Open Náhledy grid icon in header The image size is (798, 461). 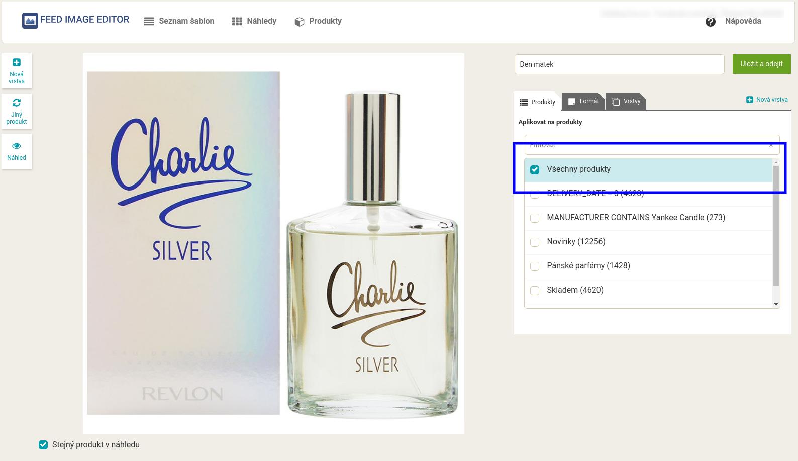point(237,22)
